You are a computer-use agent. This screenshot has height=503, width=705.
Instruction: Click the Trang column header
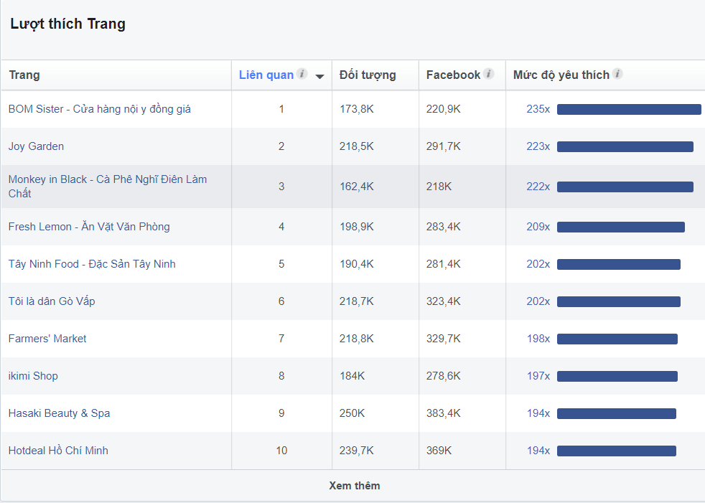click(24, 75)
